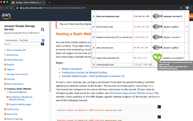Click lock icon in www.google.com row
Image resolution: width=193 pixels, height=121 pixels.
coord(94,64)
